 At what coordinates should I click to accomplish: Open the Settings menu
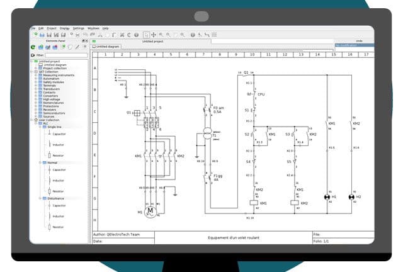[x=78, y=28]
